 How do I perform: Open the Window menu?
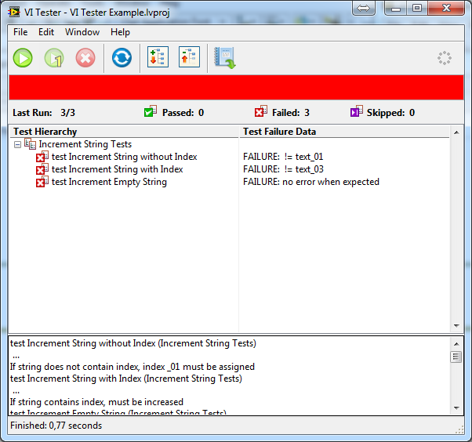tap(82, 32)
